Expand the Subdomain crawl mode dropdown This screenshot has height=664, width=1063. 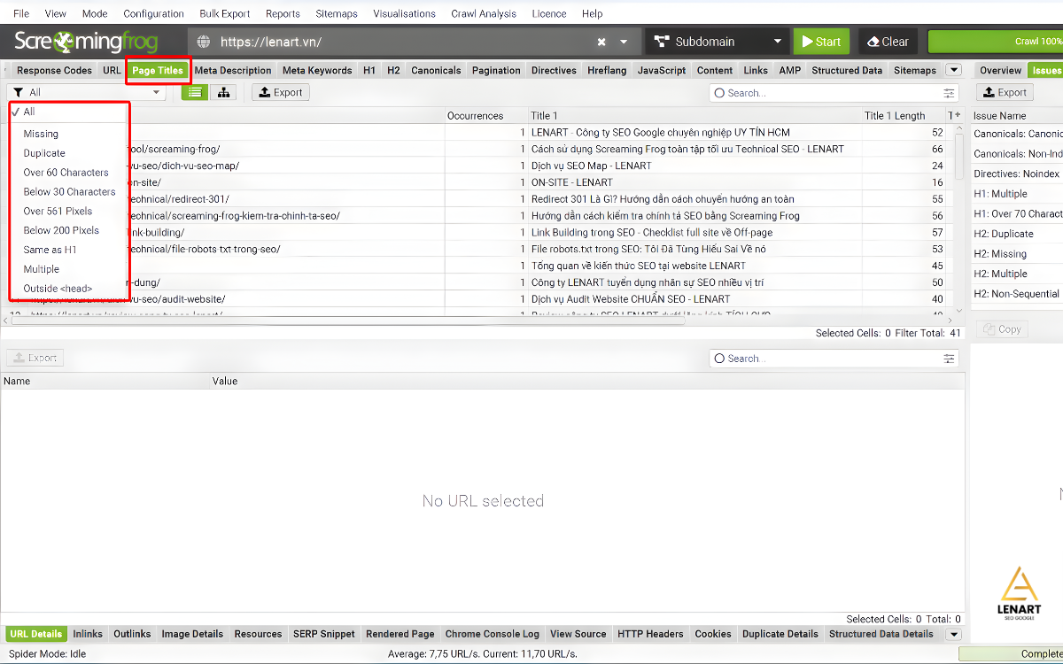[777, 42]
